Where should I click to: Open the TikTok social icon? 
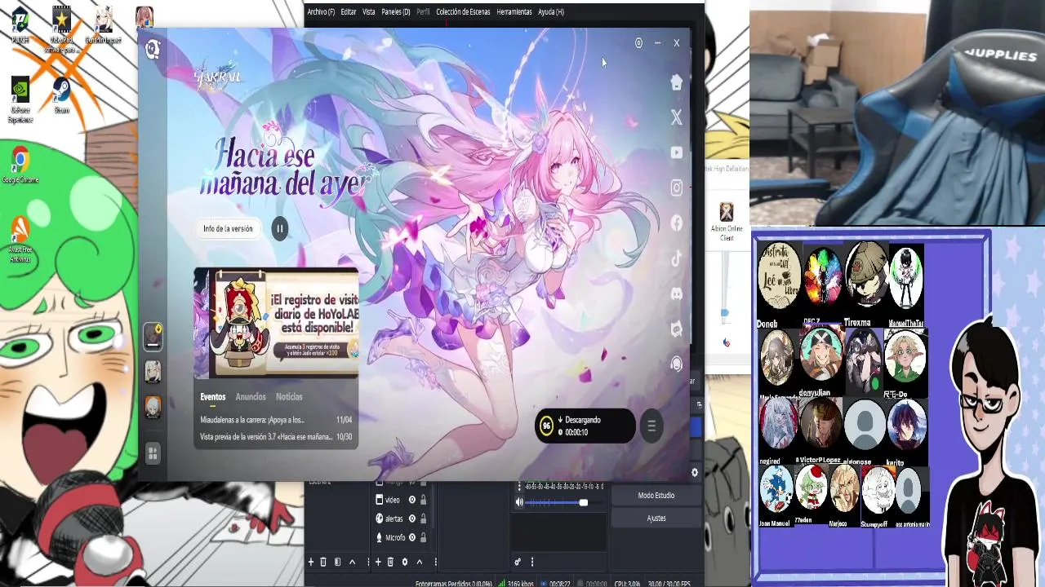point(676,258)
